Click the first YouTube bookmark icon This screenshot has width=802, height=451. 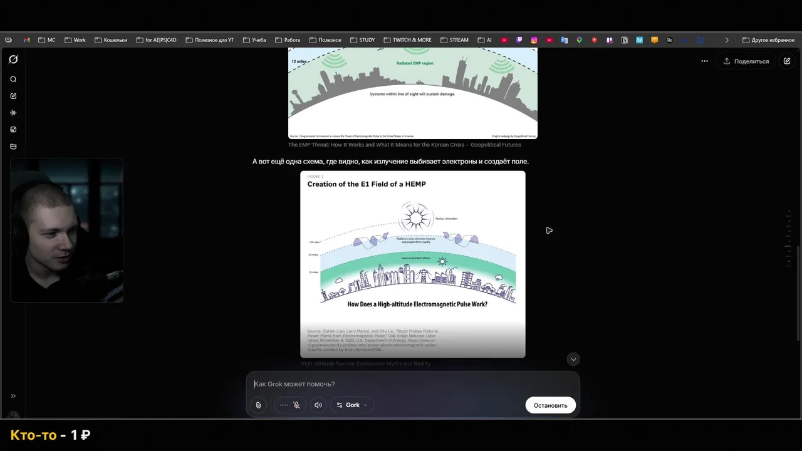click(x=504, y=40)
